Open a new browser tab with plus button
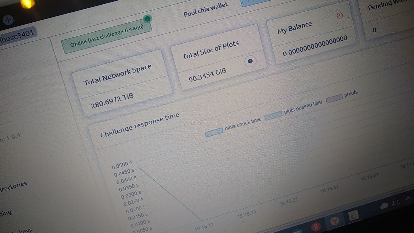 (x=8, y=20)
